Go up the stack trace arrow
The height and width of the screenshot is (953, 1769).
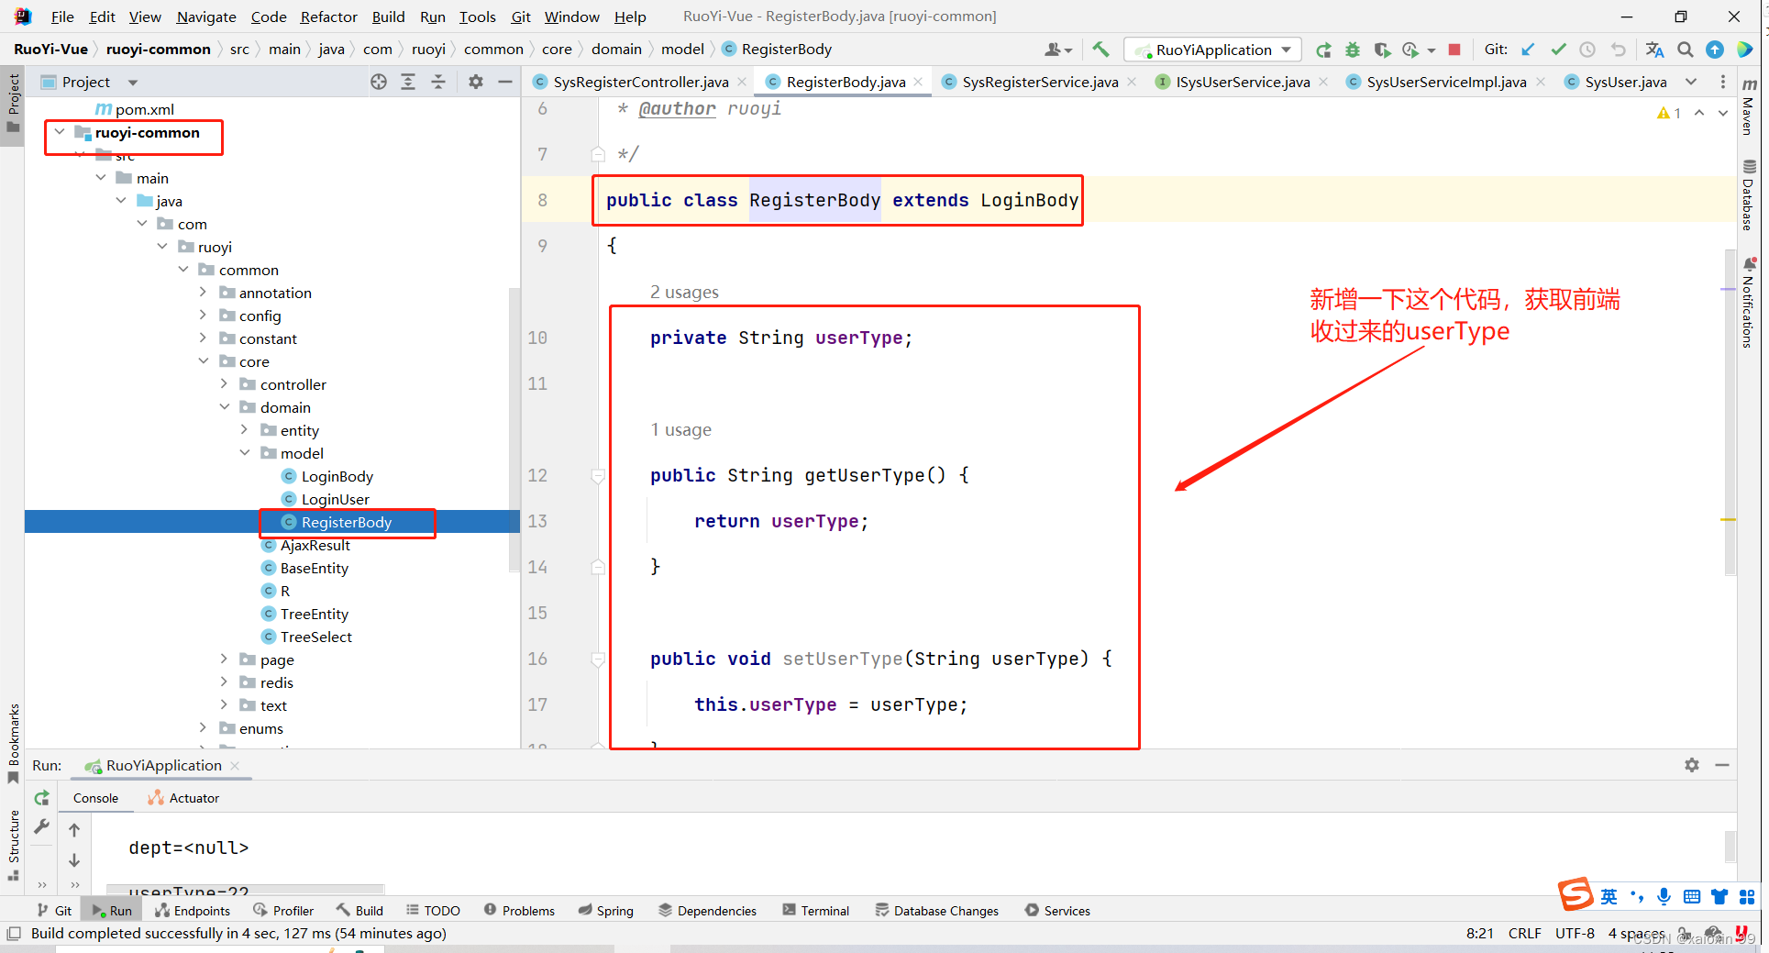(74, 830)
